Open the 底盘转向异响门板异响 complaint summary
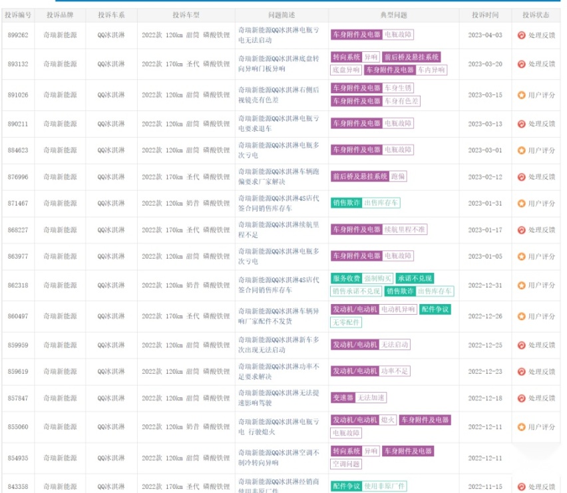 tap(278, 64)
